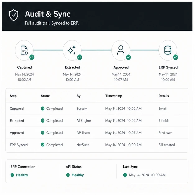The height and width of the screenshot is (195, 195).
Task: Click 10:09 AM time under ERP Synced step
Action: [x=168, y=80]
